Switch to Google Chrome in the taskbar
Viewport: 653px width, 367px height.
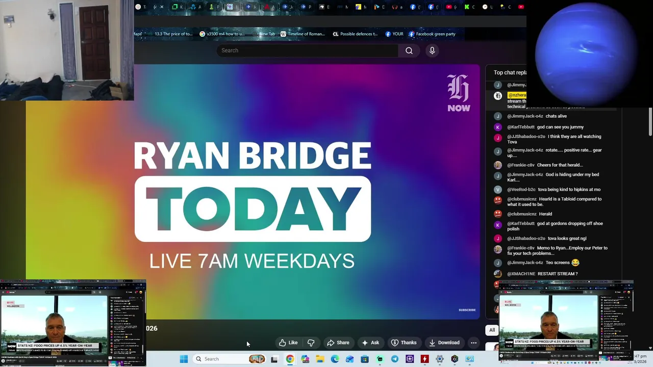(x=290, y=359)
